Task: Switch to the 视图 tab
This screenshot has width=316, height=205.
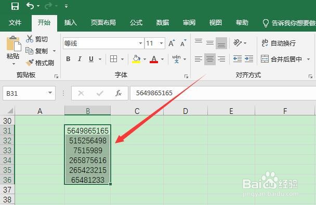Action: (216, 22)
